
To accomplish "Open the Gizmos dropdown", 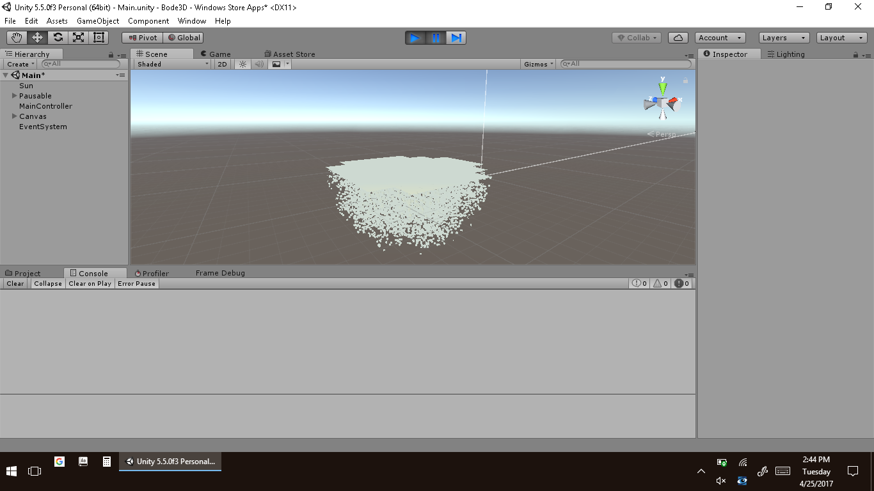I will (x=538, y=64).
